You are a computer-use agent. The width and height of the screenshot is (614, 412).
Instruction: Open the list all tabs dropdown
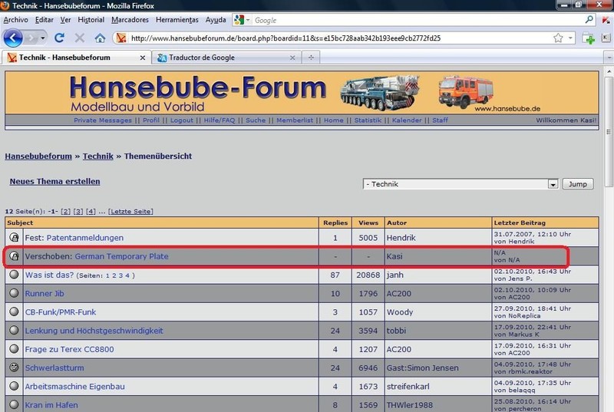(609, 58)
